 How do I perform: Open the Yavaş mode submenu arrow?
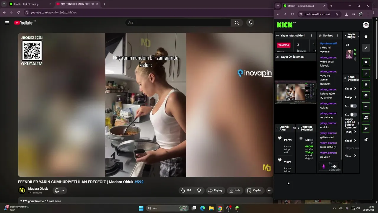(x=355, y=88)
